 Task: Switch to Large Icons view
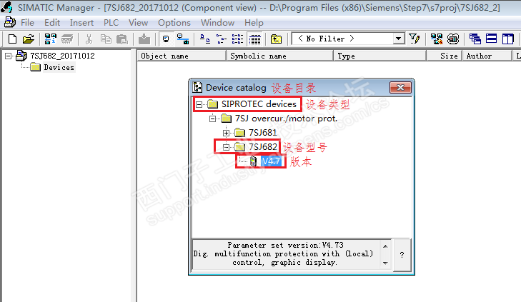(204, 39)
